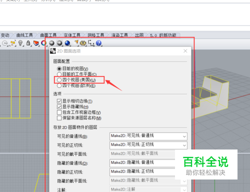250x192 pixels.
Task: Select 目前的视图 radio button
Action: 59,68
